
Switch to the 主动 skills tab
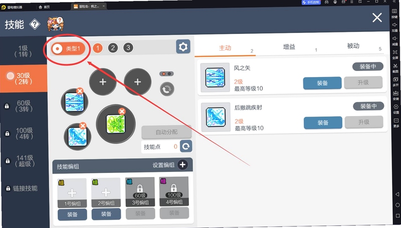pyautogui.click(x=225, y=47)
